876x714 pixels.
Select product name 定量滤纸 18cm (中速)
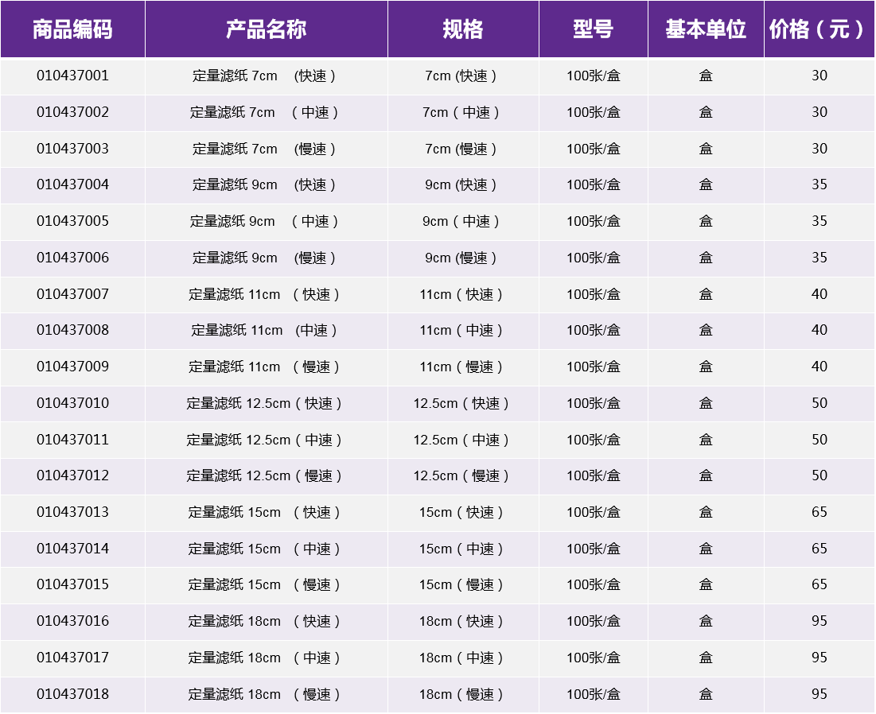coord(264,658)
